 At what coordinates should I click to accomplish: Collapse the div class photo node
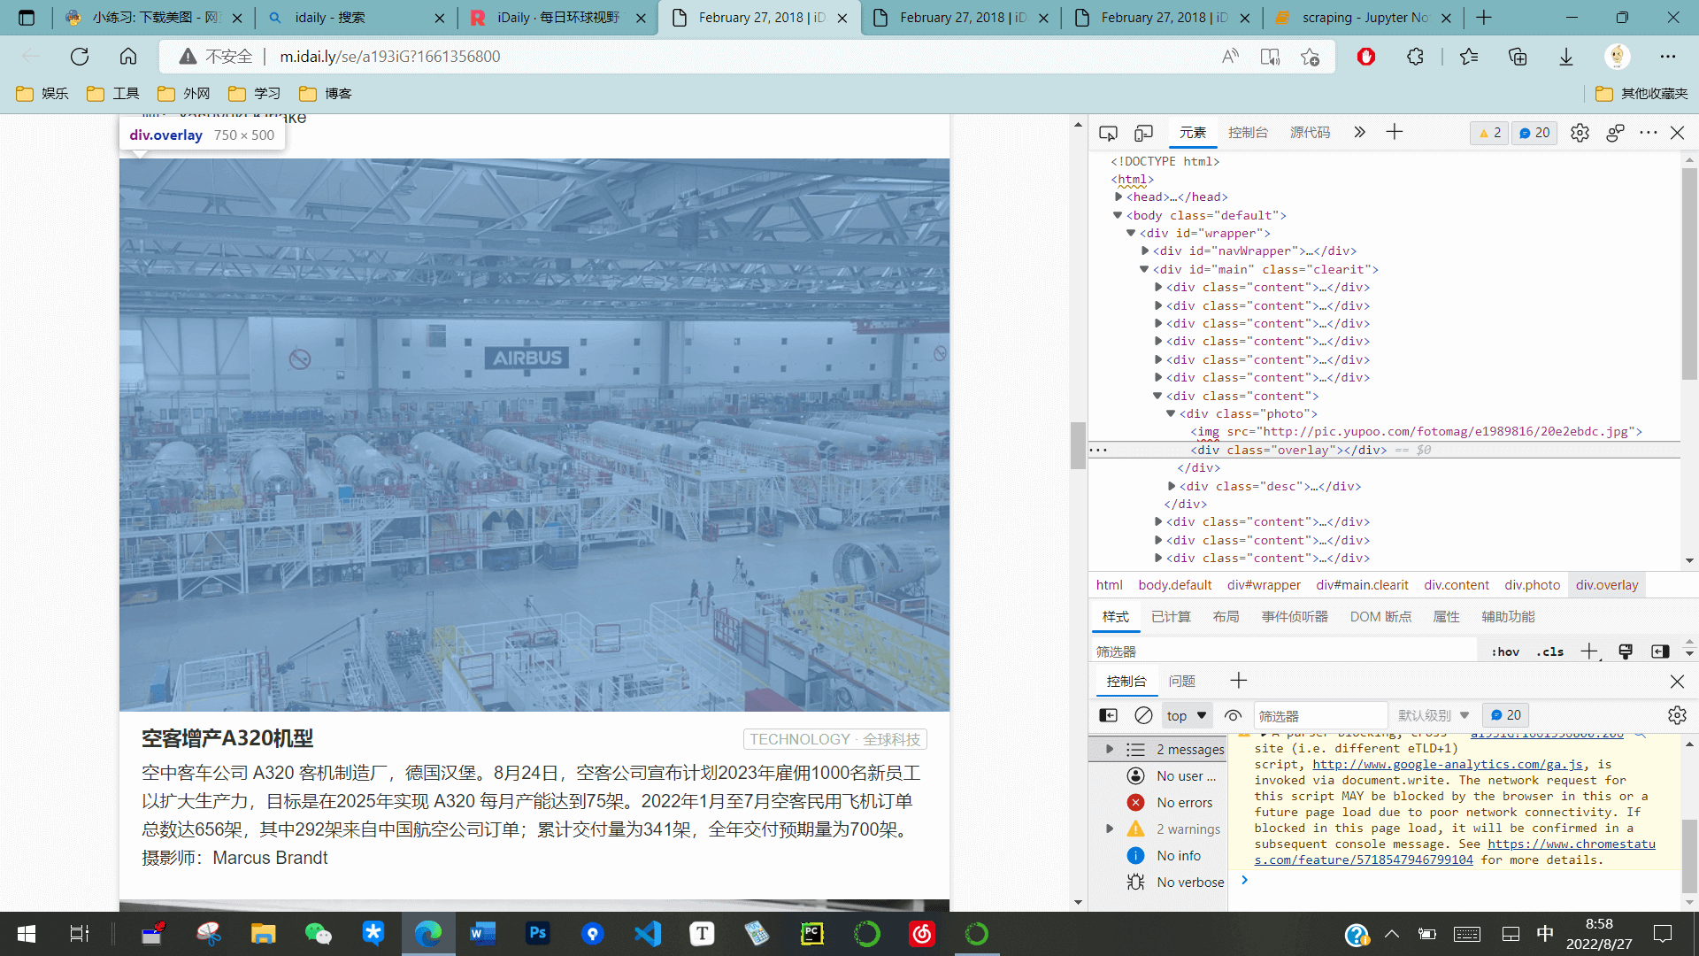(x=1171, y=413)
